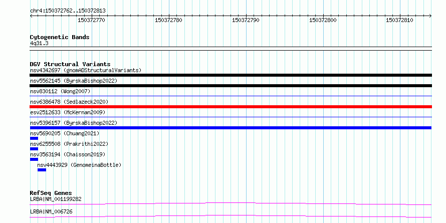Open variant nsv3563194 (Chaisson2019) label
Image resolution: width=446 pixels, height=223 pixels.
click(x=68, y=154)
